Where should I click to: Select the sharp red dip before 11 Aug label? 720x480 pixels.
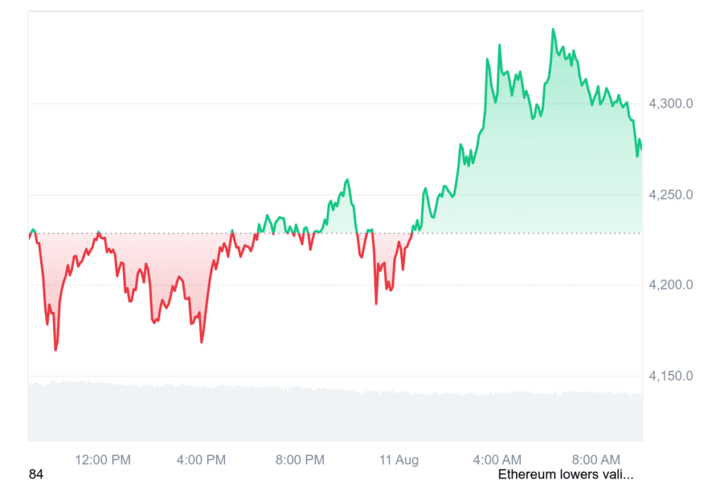[376, 304]
